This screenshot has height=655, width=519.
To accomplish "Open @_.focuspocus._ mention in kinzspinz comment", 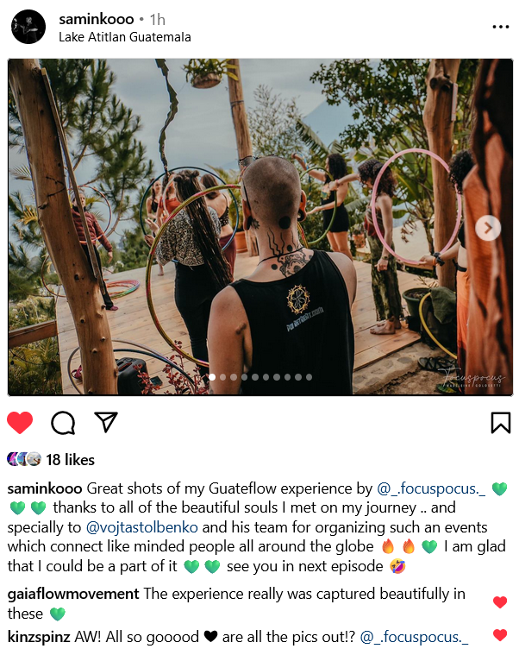I will pyautogui.click(x=414, y=637).
